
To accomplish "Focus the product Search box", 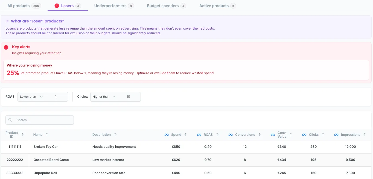I will coord(40,120).
